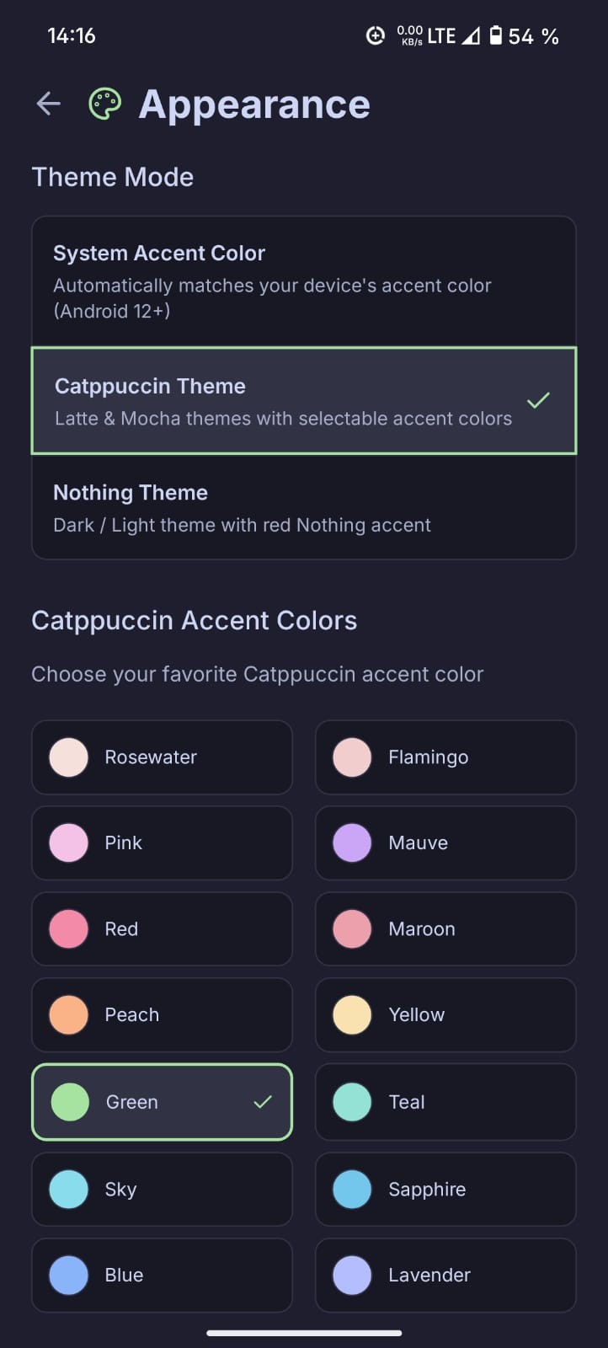Click the checkmark beside Green accent
This screenshot has width=608, height=1348.
264,1101
